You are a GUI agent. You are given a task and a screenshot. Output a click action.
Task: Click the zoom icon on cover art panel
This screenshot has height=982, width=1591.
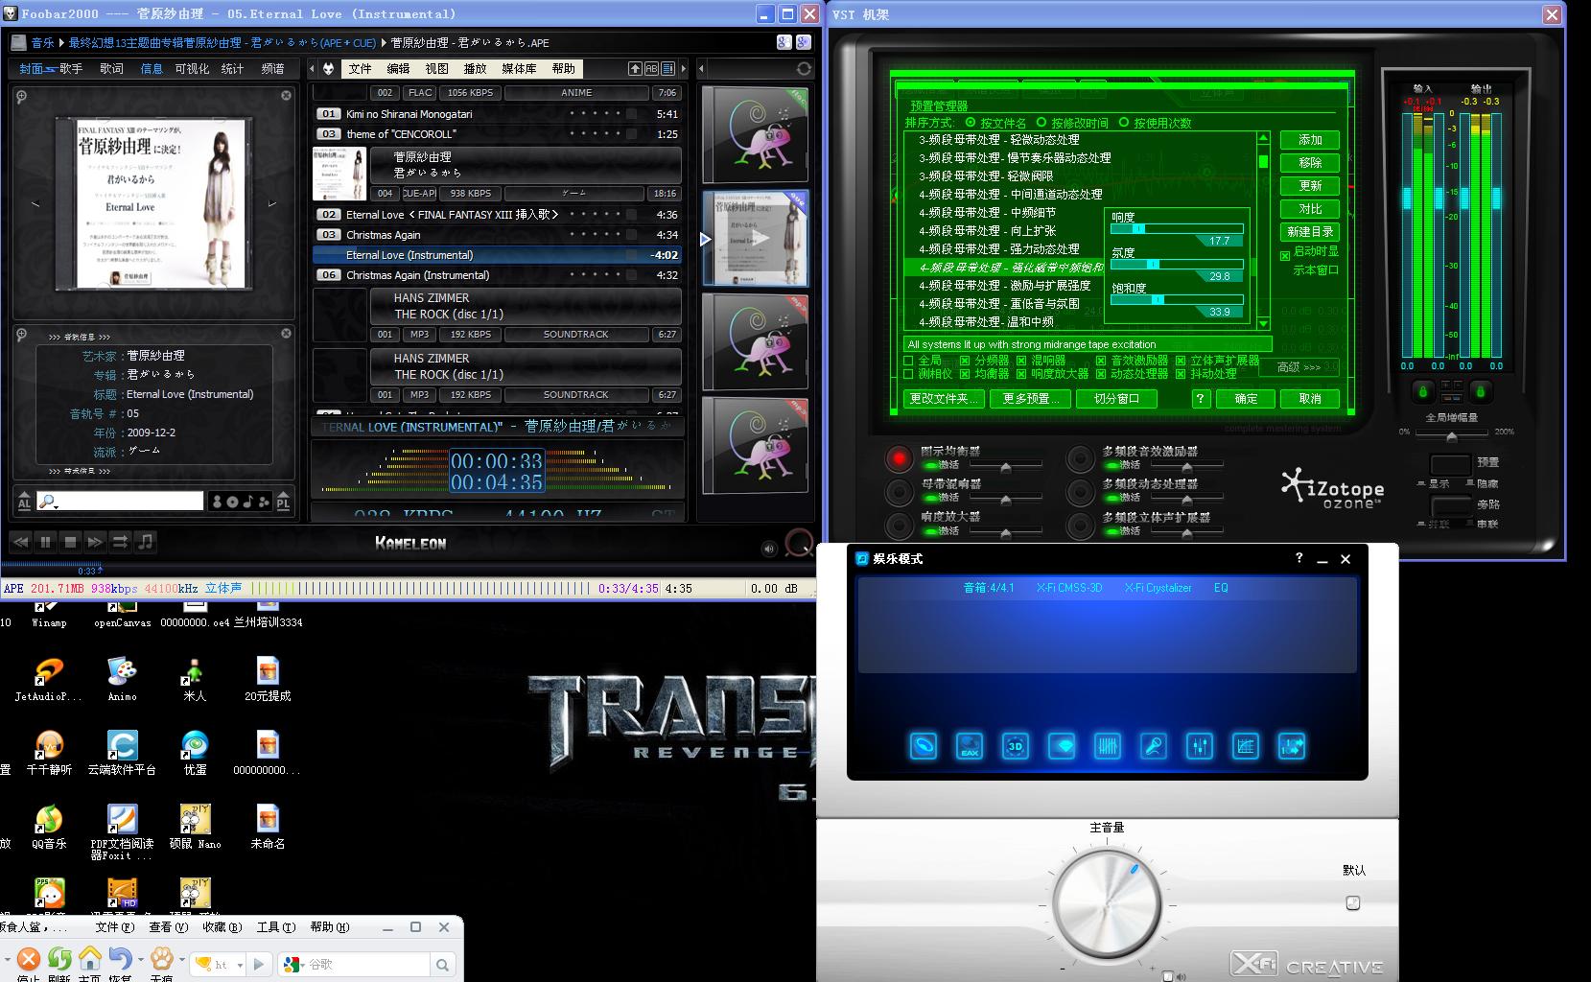[x=21, y=96]
